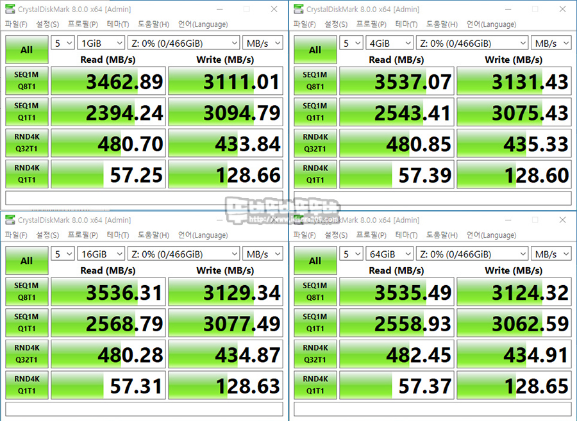Viewport: 577px width, 421px height.
Task: Click the CrystalDiskMark app icon in the 16GiB window
Action: (x=10, y=220)
